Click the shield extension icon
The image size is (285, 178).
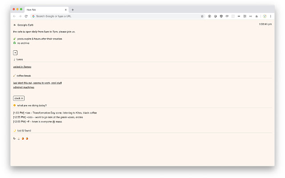(x=221, y=16)
